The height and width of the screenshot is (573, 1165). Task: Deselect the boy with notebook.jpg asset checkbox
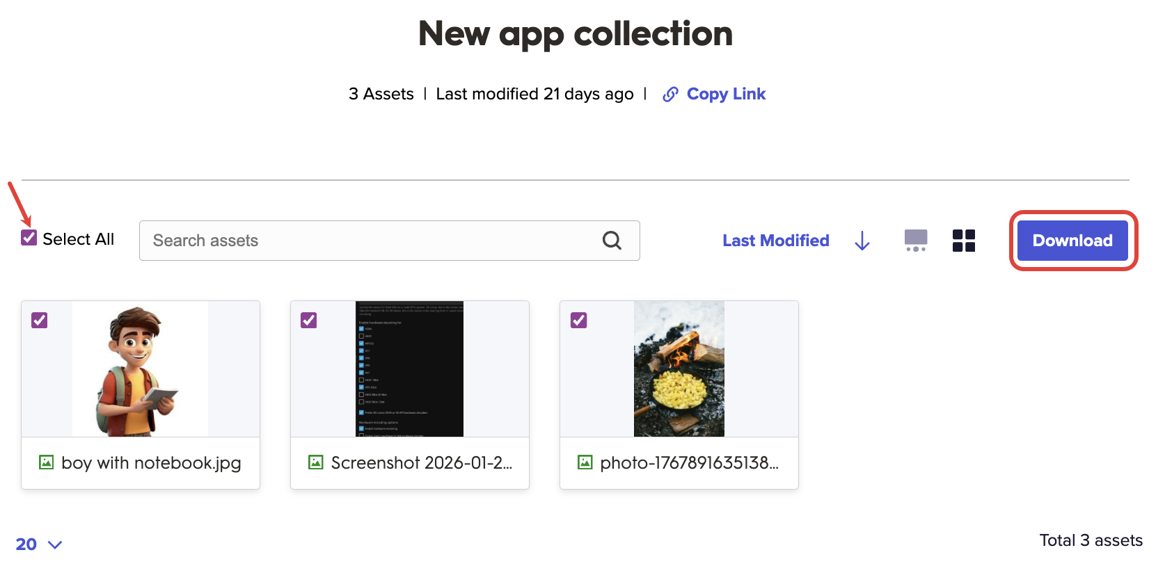pyautogui.click(x=40, y=320)
